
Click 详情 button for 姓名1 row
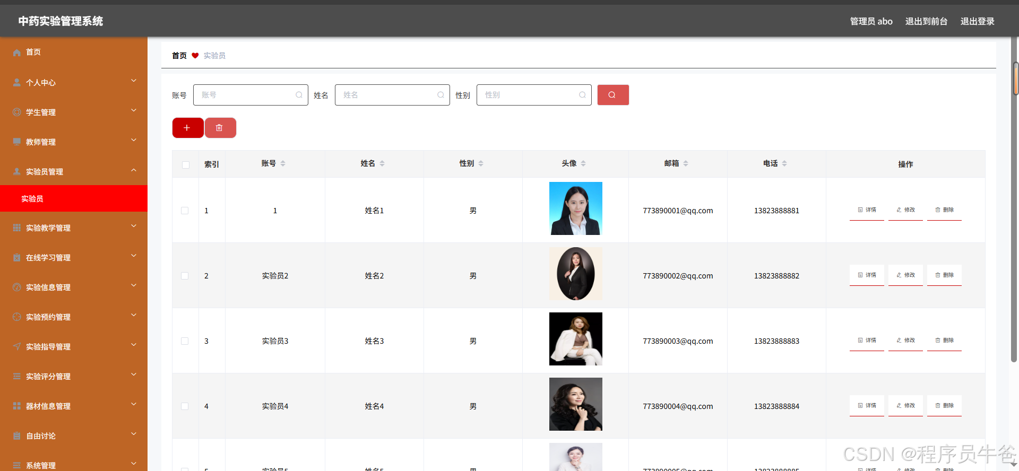pos(867,210)
